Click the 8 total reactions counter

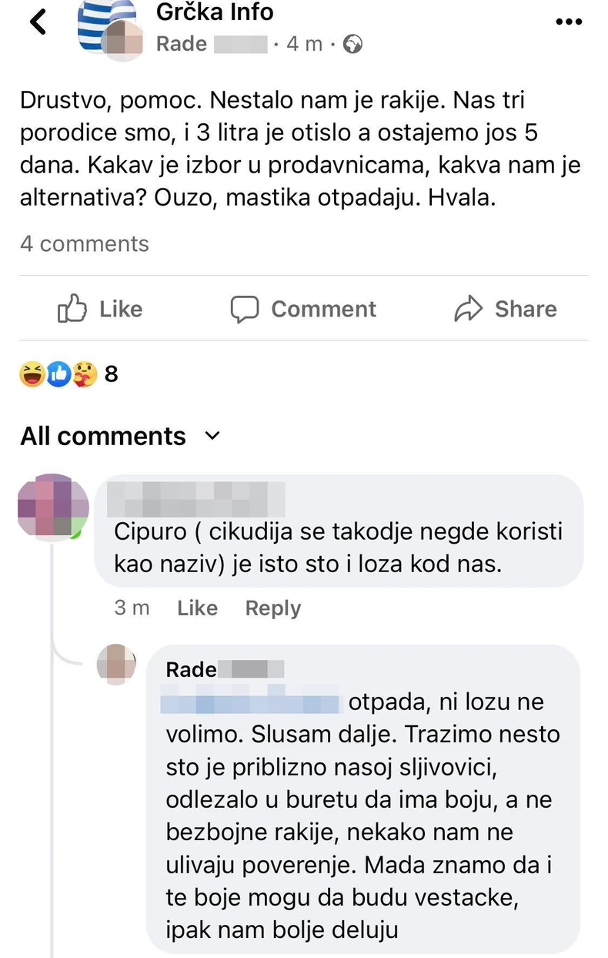pos(111,374)
